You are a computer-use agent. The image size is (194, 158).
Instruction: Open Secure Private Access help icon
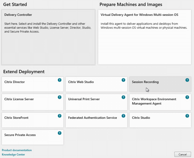[60, 133]
